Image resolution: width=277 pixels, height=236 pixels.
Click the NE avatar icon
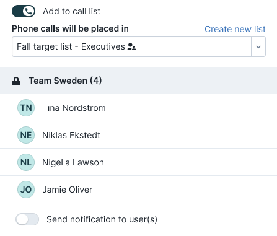[x=26, y=135]
